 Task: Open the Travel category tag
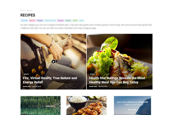coord(75,20)
